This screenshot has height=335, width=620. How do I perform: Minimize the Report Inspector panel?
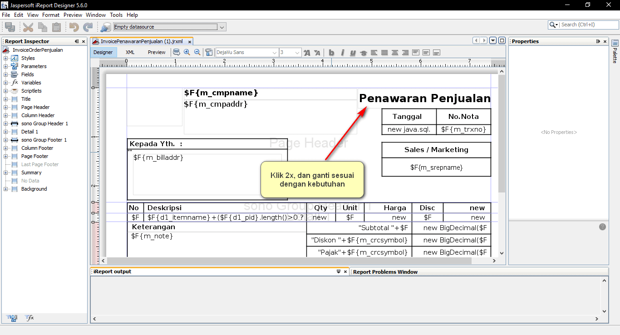[x=77, y=41]
